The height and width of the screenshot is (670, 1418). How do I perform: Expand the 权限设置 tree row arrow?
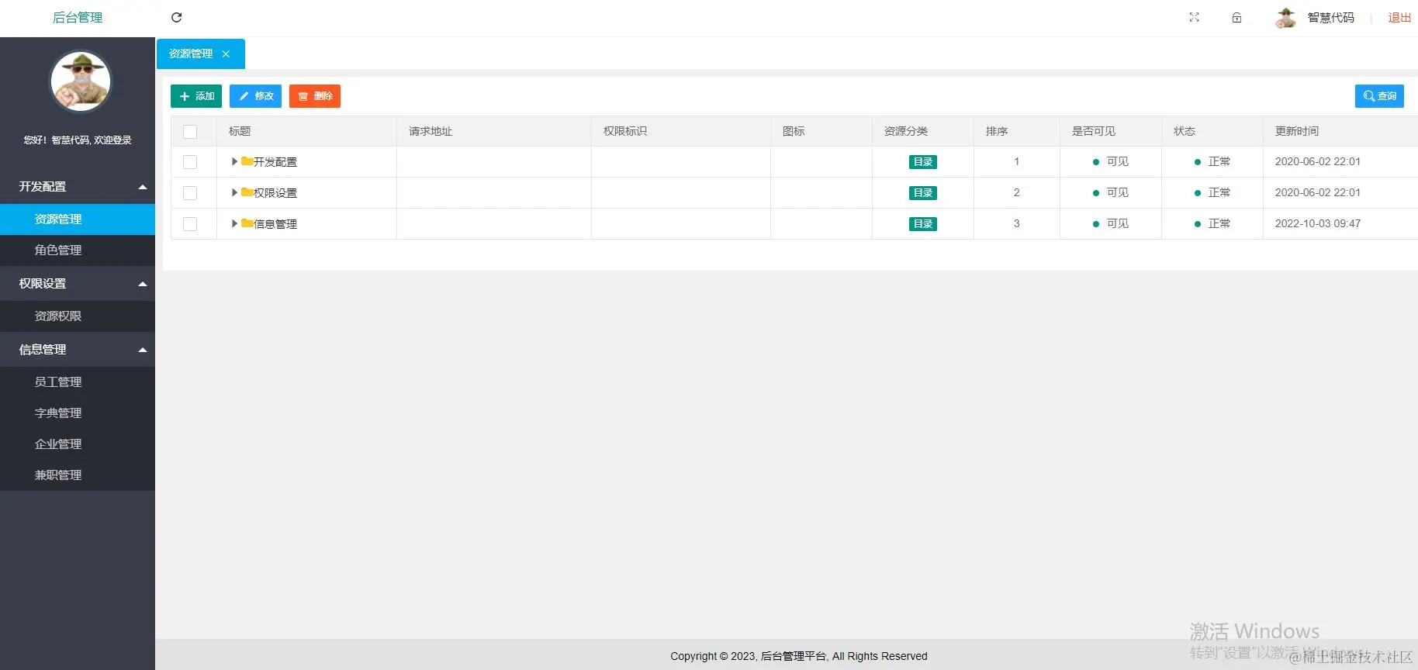[234, 192]
